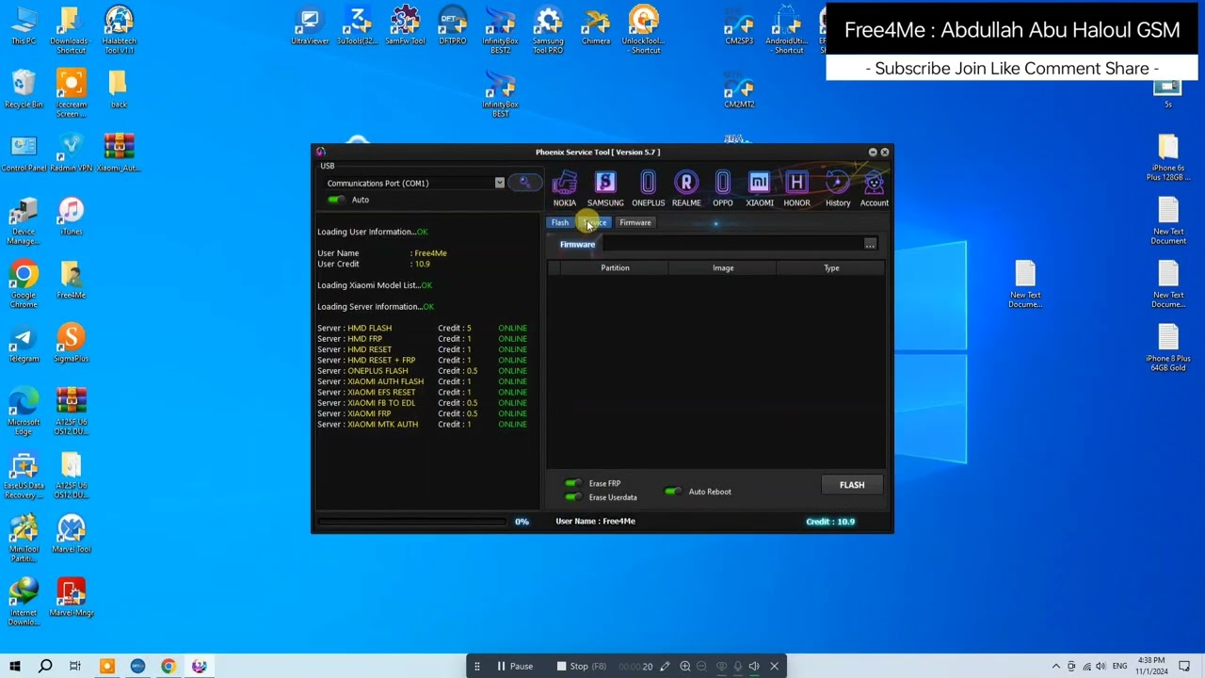The height and width of the screenshot is (678, 1205).
Task: Toggle the Auto Reboot switch
Action: click(672, 492)
